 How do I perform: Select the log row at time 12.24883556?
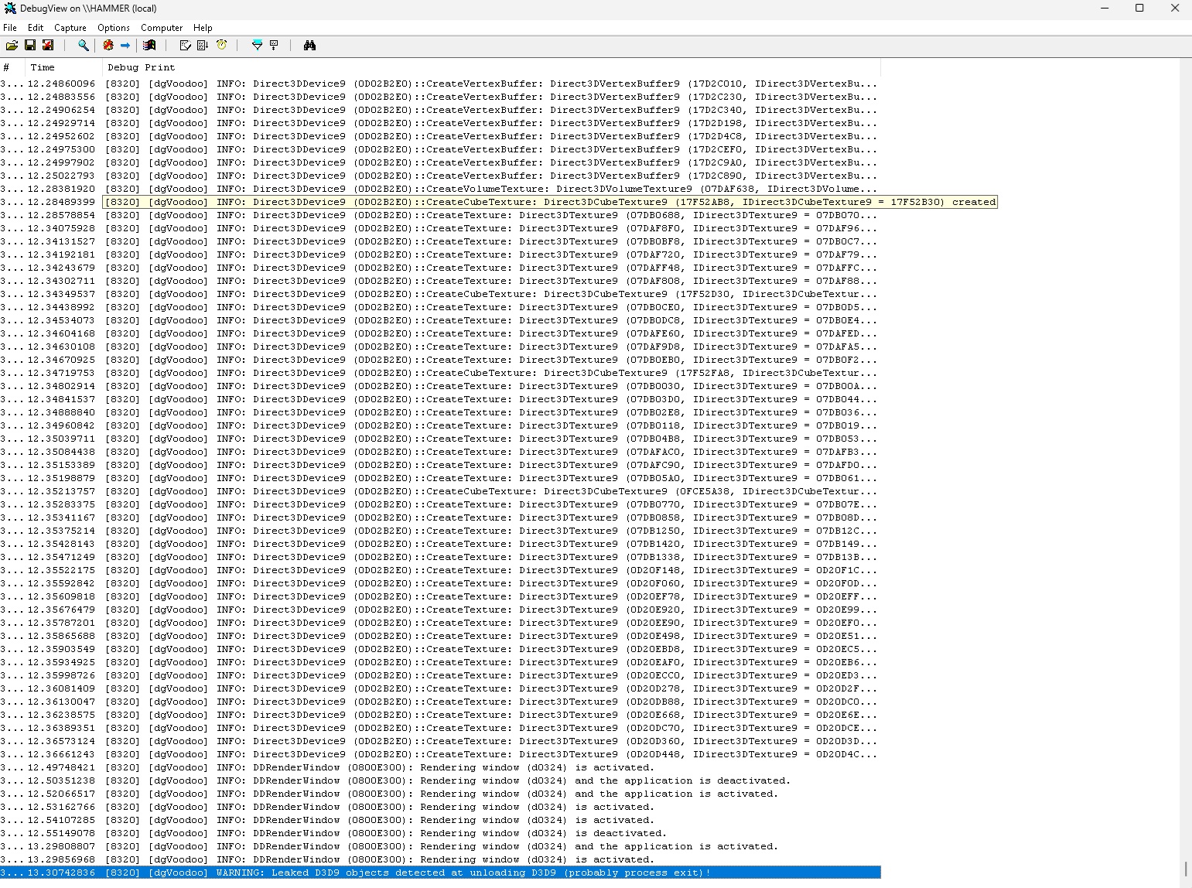440,97
